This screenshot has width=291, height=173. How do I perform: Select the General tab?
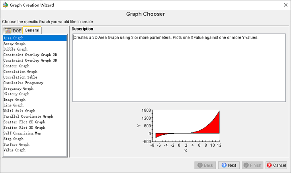pyautogui.click(x=32, y=30)
